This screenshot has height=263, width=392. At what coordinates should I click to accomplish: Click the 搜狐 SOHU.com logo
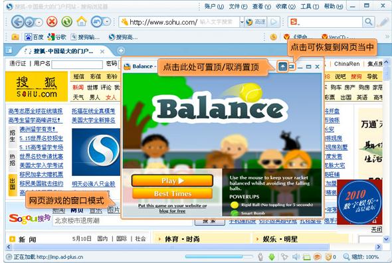coord(37,86)
